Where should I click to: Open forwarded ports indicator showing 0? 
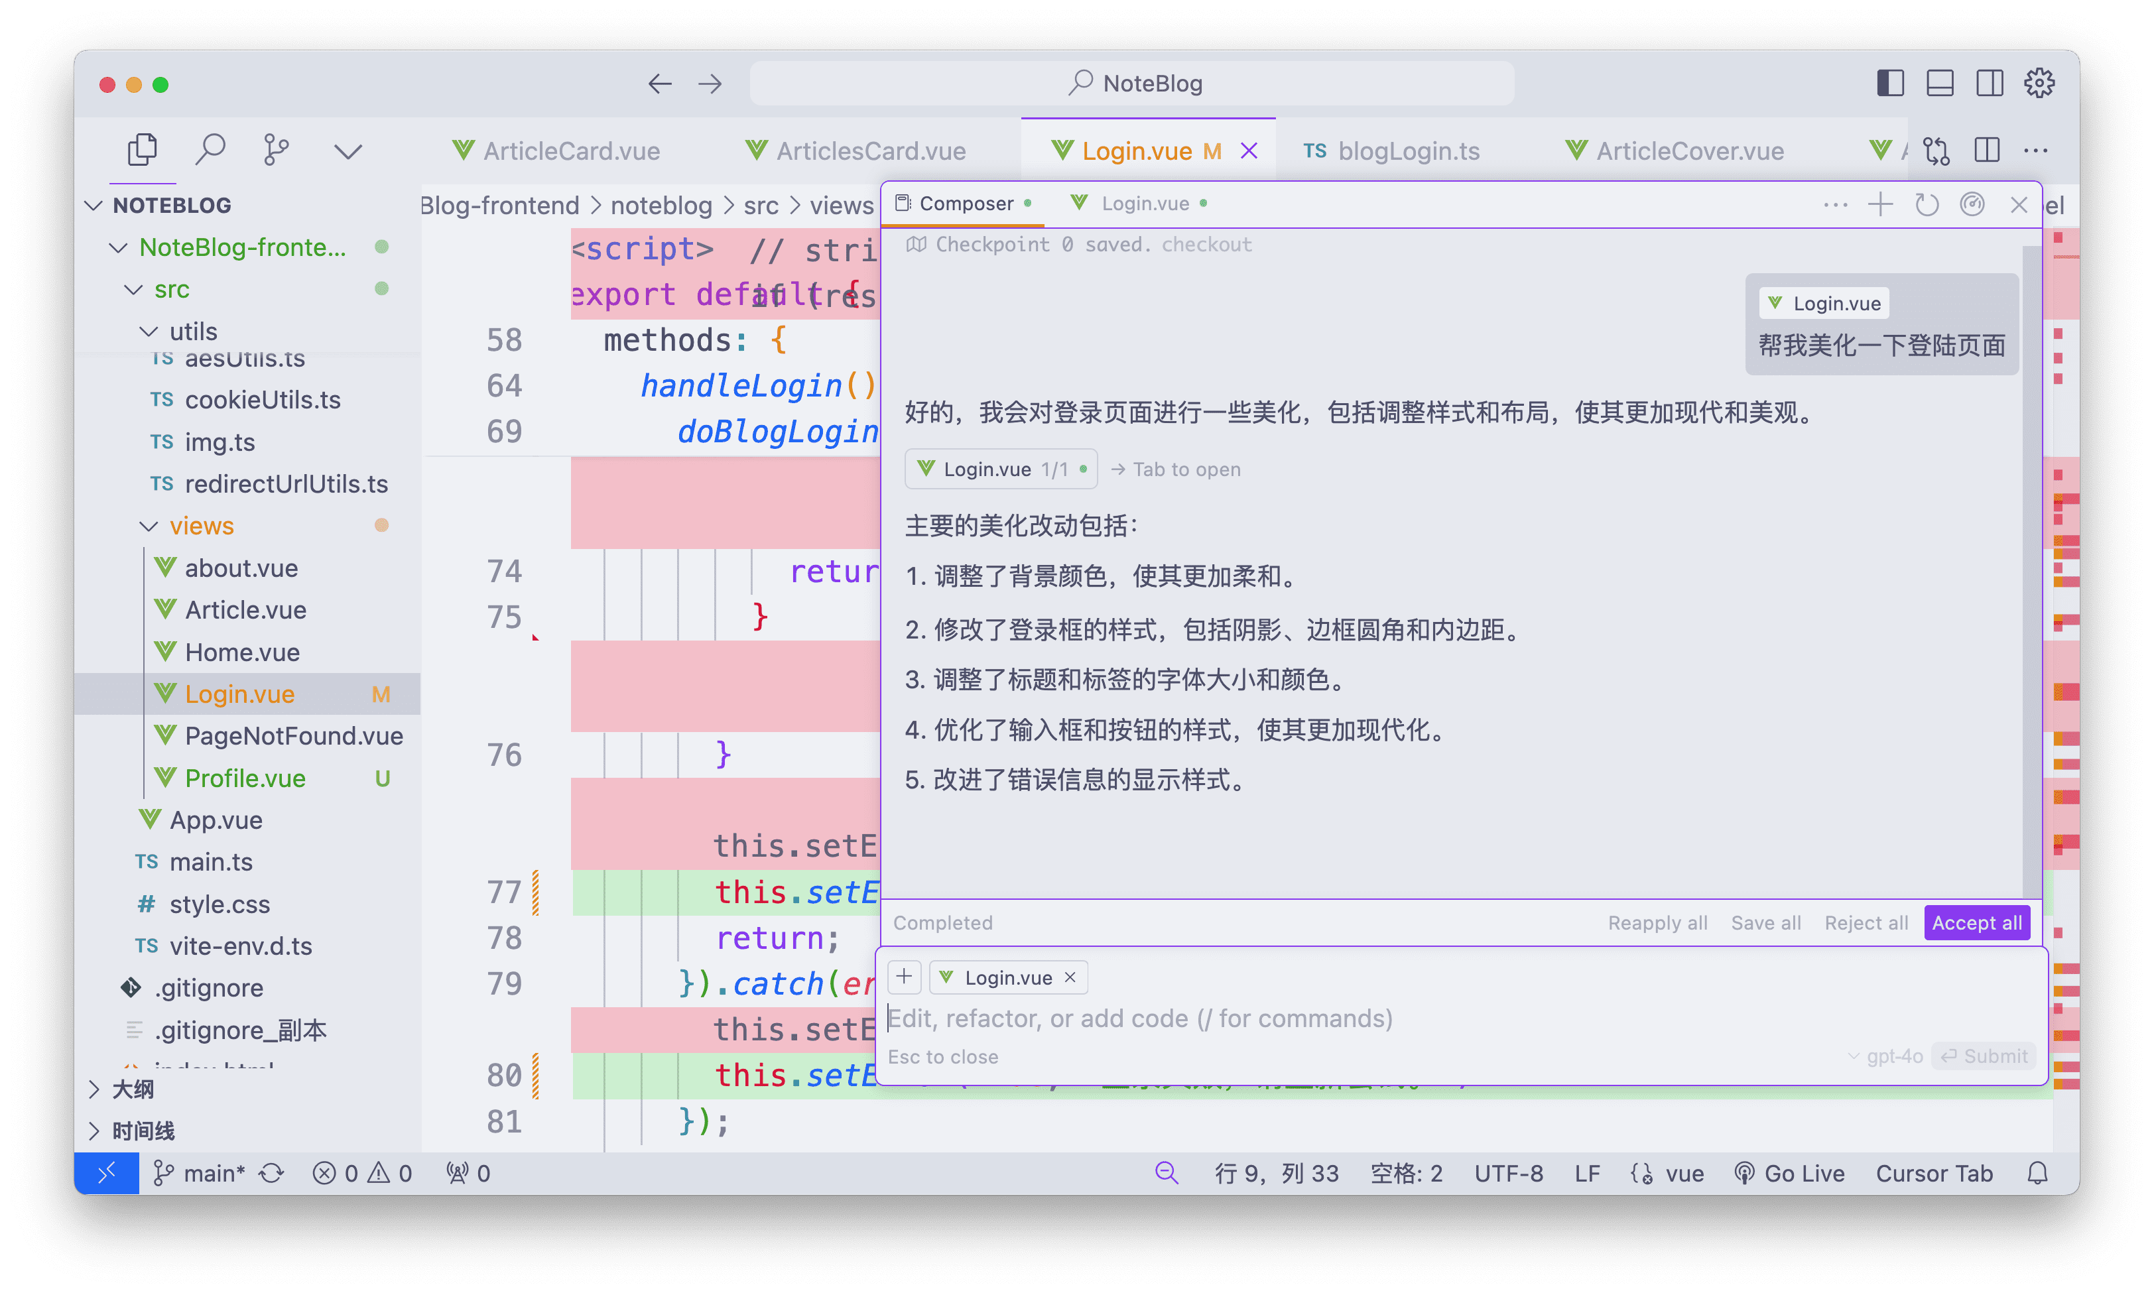click(468, 1174)
